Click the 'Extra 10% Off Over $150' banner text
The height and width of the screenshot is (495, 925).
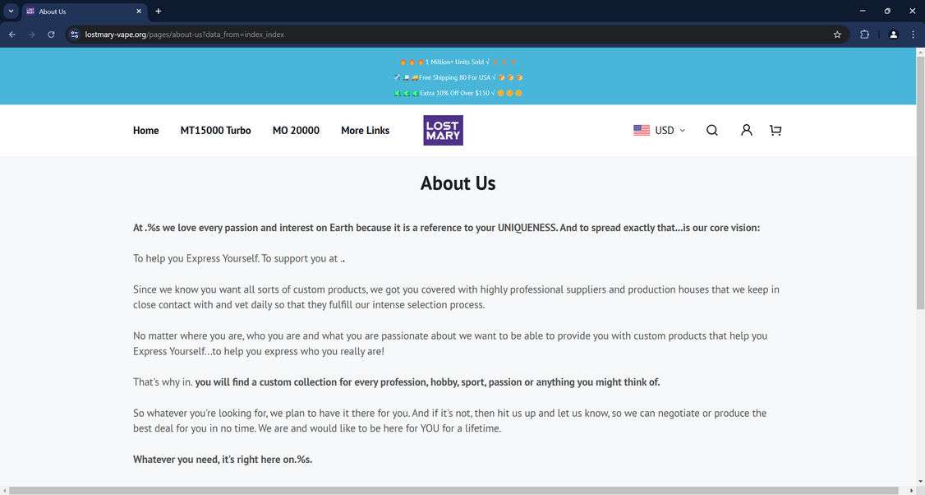click(458, 93)
